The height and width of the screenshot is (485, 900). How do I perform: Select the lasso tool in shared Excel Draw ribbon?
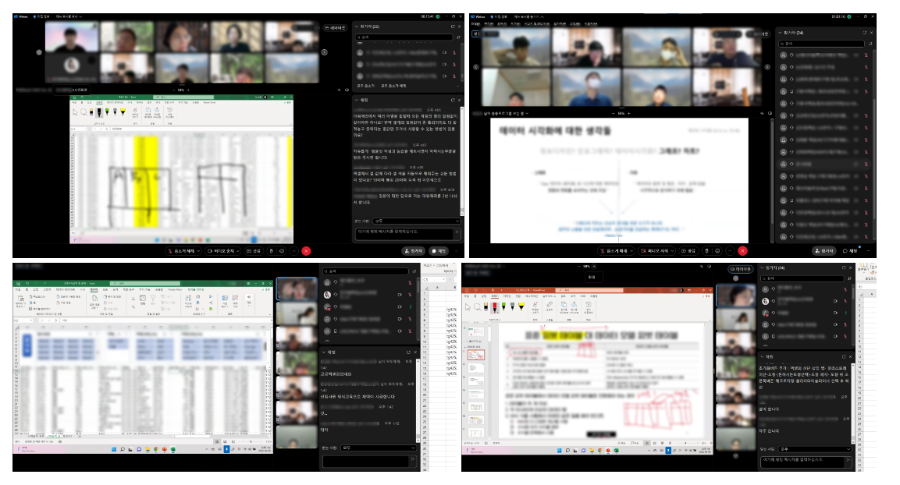coord(84,112)
